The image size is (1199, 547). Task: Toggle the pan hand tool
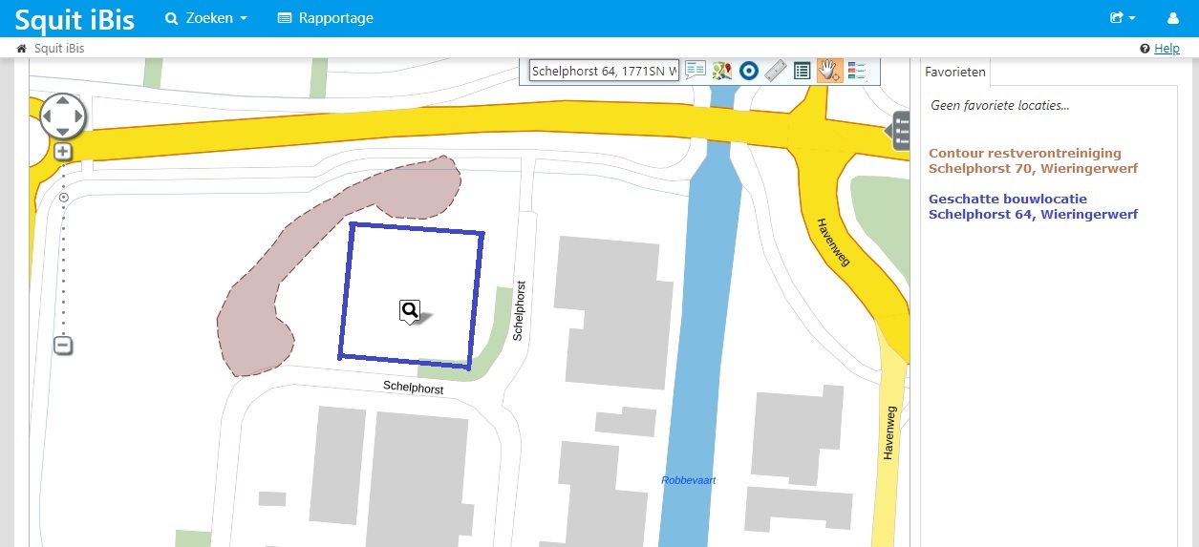[x=829, y=71]
